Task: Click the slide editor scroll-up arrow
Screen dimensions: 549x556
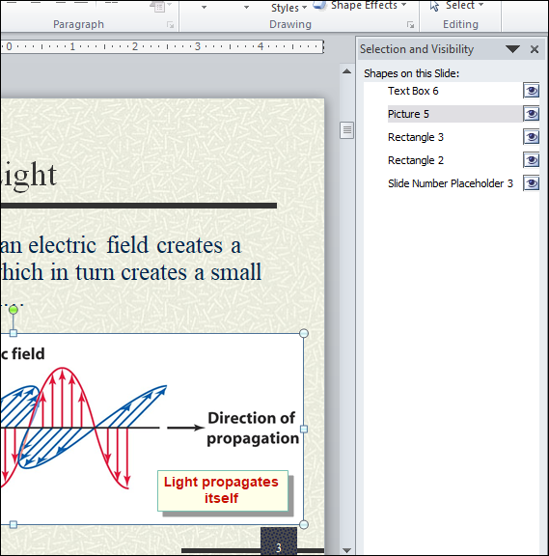Action: pyautogui.click(x=347, y=71)
